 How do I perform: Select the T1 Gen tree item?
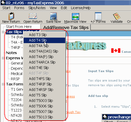point(17,89)
